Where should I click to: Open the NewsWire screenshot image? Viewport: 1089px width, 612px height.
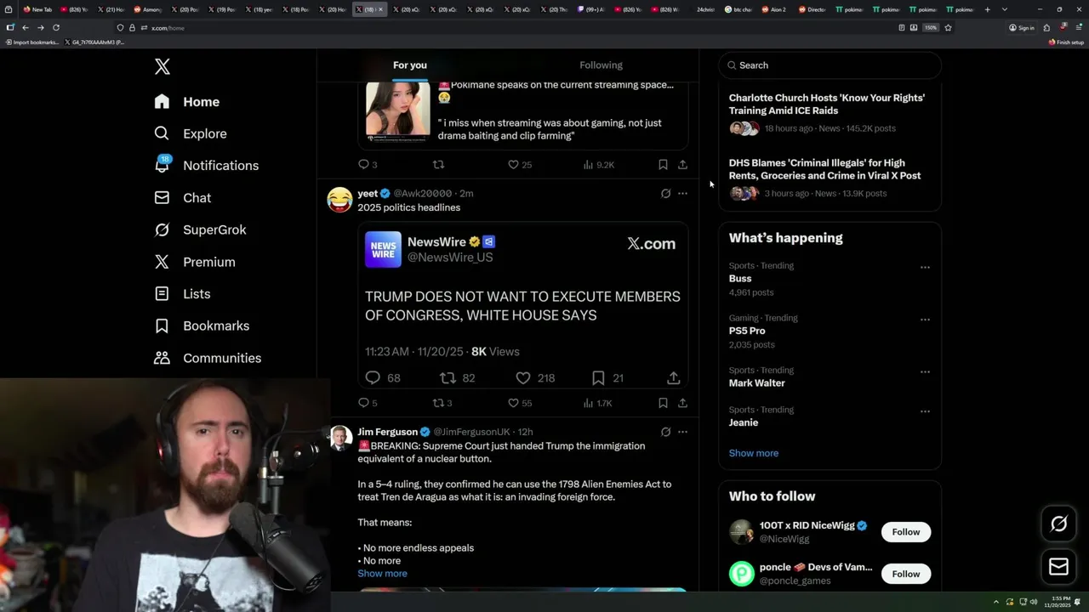522,305
